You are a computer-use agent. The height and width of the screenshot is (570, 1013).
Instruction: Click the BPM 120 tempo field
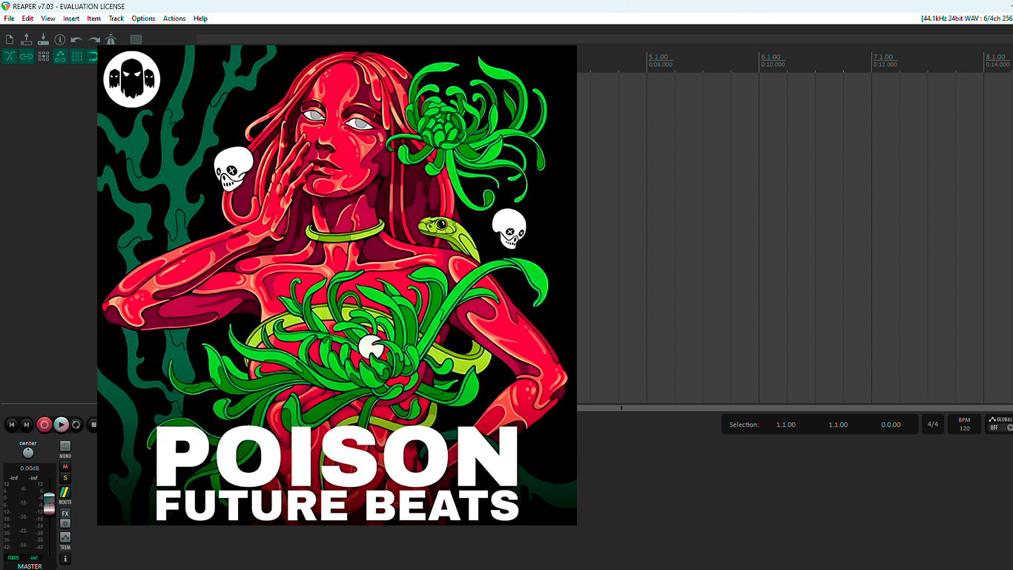point(965,425)
